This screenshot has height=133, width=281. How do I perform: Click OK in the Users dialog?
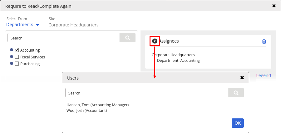238,123
